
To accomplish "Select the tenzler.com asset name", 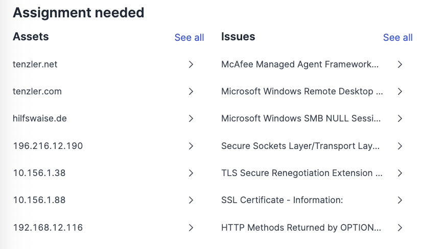I will [x=37, y=91].
